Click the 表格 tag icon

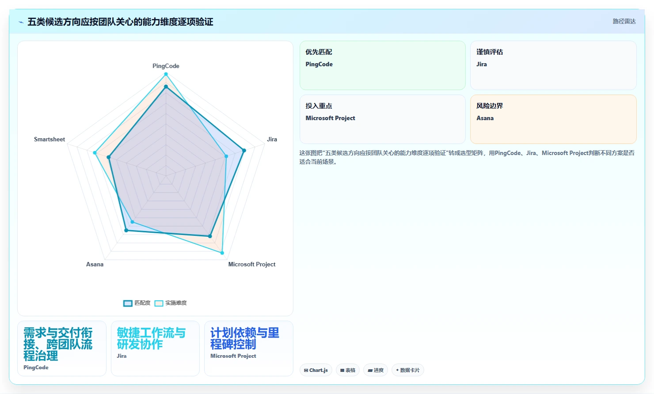[x=342, y=371]
